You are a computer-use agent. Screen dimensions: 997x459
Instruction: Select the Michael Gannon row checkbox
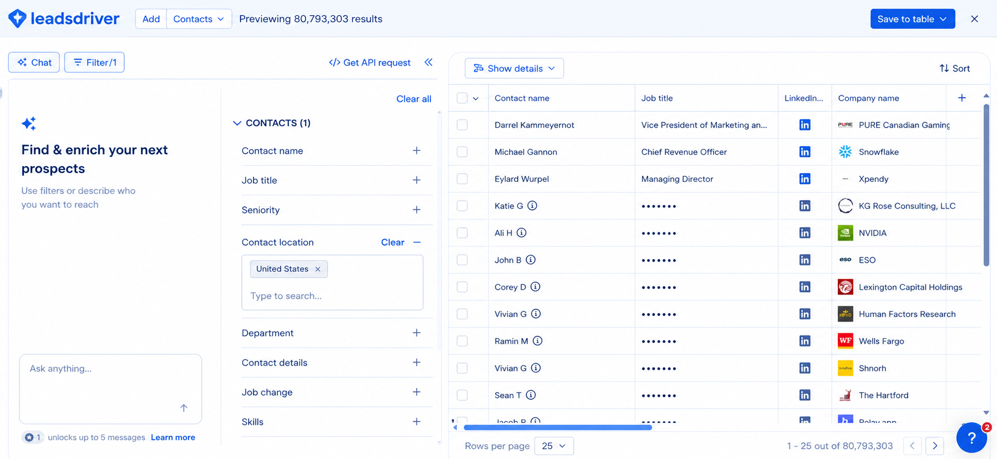462,152
